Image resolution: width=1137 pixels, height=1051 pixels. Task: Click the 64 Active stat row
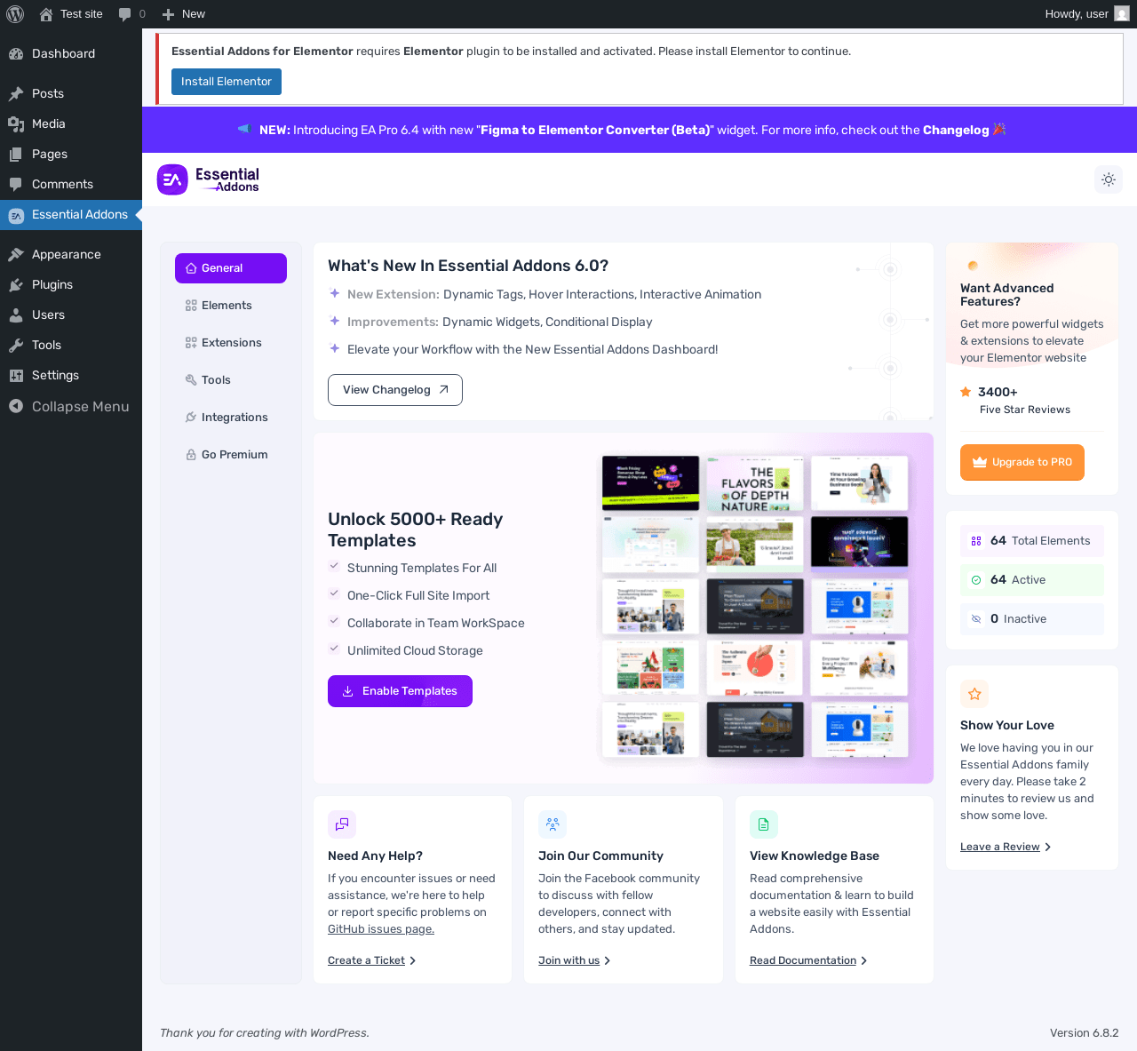tap(1032, 580)
